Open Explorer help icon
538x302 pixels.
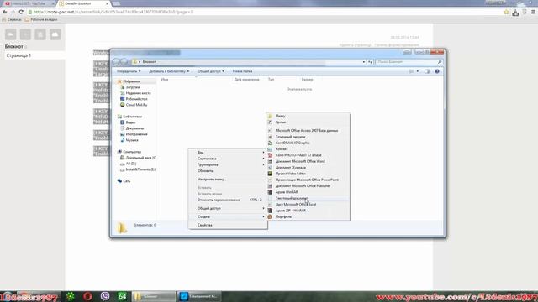(x=437, y=71)
